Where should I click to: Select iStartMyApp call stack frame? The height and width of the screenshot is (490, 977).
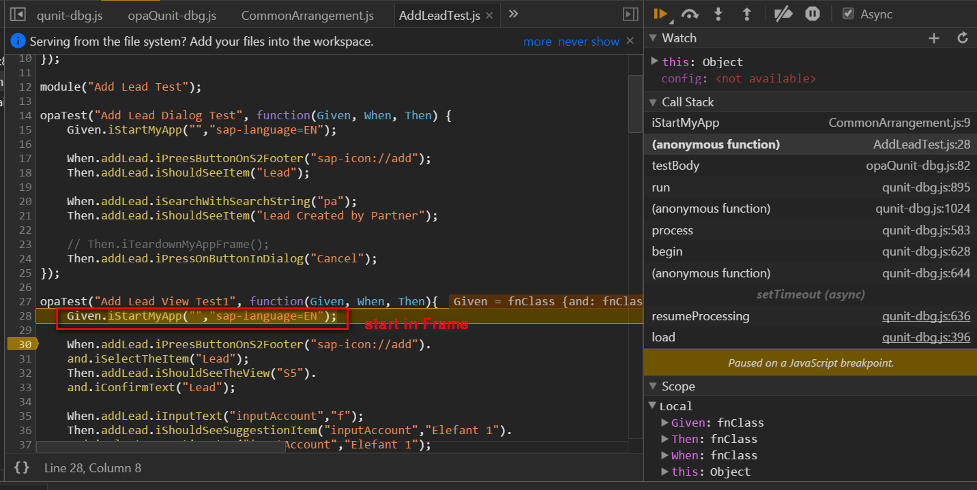click(x=811, y=123)
